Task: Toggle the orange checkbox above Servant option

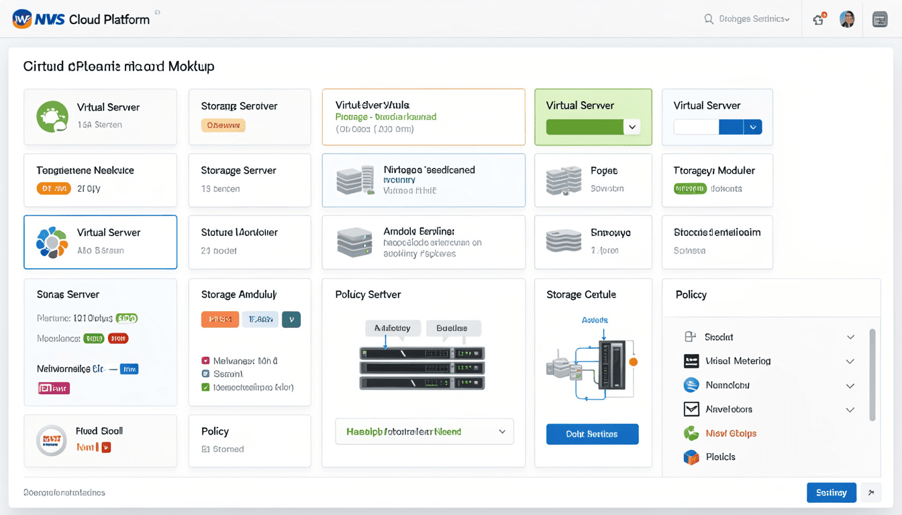Action: pos(205,361)
